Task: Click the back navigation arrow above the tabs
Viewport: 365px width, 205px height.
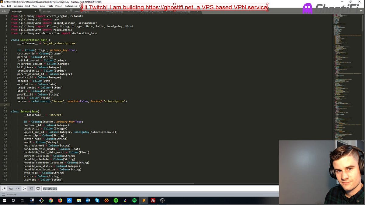Action: [x=2, y=11]
